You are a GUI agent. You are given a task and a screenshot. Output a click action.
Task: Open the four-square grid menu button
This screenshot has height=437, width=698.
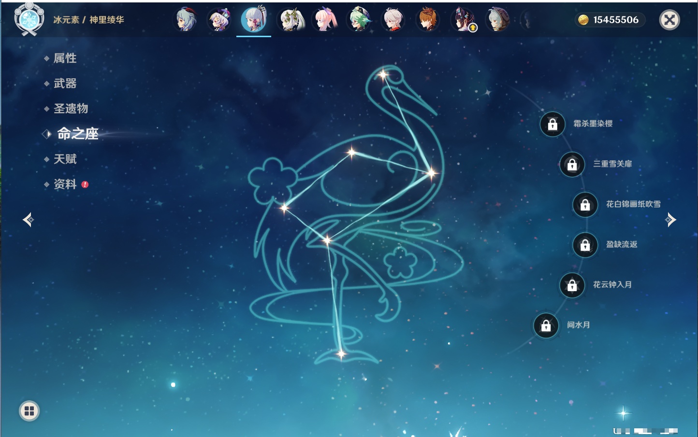pos(29,411)
